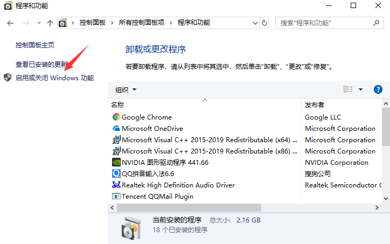Click the 搜索"程序和功能" search box

click(324, 23)
